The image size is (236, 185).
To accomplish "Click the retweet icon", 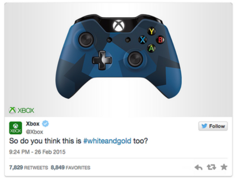I will pyautogui.click(x=211, y=167).
